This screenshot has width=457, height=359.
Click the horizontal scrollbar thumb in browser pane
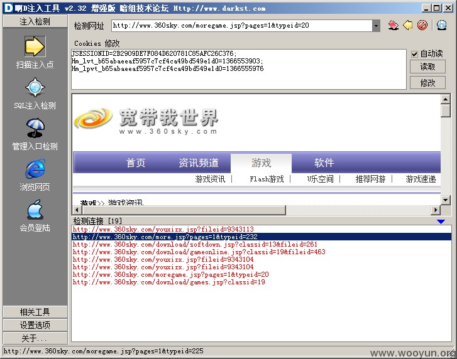click(183, 210)
